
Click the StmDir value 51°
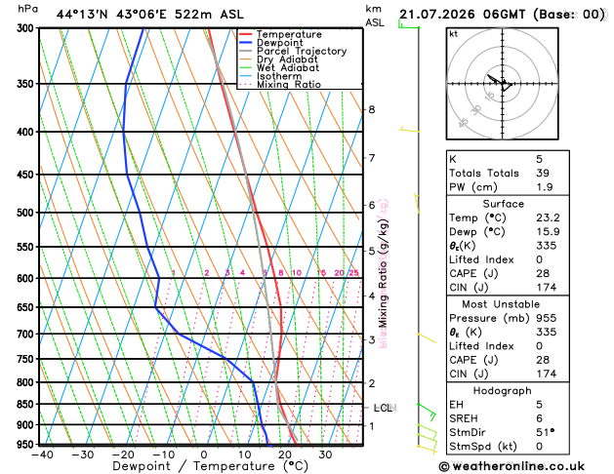545,432
